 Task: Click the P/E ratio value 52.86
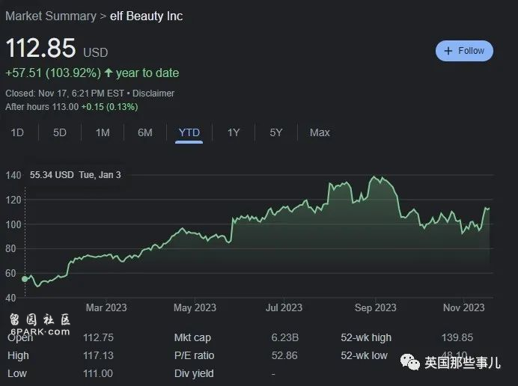[x=284, y=355]
